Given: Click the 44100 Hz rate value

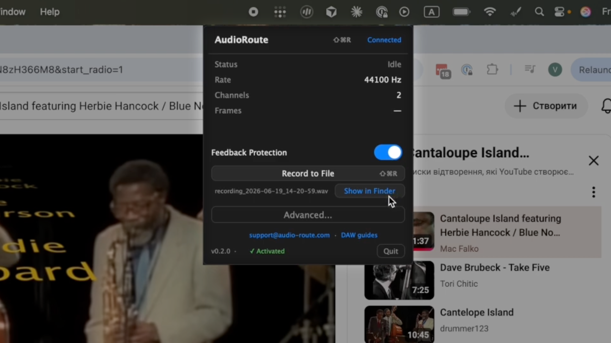Looking at the screenshot, I should click(x=383, y=80).
